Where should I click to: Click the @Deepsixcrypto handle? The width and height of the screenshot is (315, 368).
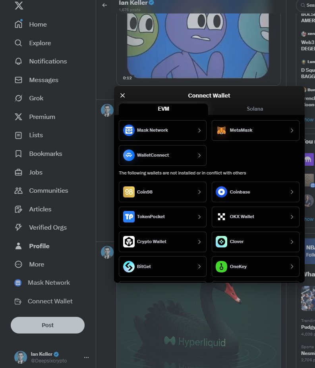49,361
